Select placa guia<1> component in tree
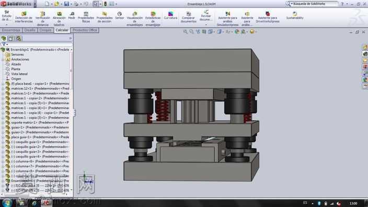 pos(40,137)
